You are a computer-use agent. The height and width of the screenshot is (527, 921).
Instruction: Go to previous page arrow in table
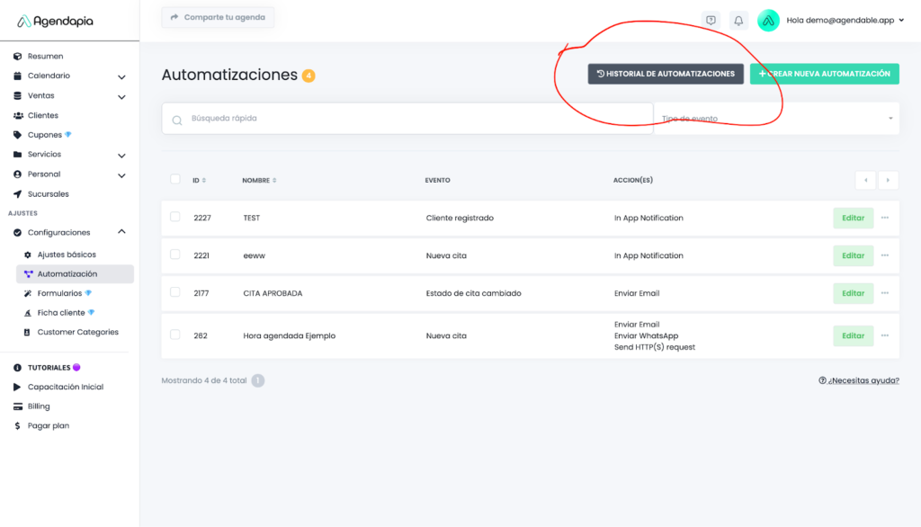(865, 180)
